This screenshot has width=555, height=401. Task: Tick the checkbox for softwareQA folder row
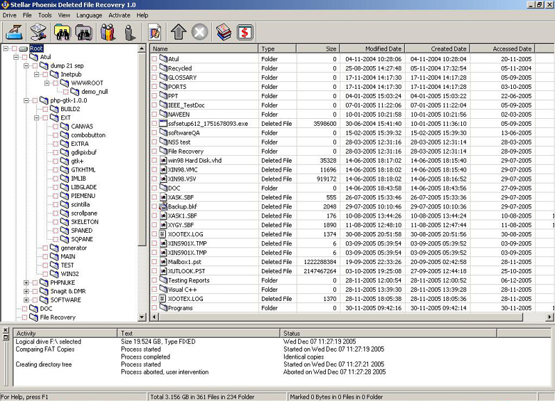(x=154, y=133)
